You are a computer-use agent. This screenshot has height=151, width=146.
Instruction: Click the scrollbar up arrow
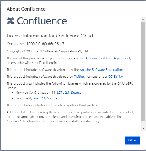(143, 19)
